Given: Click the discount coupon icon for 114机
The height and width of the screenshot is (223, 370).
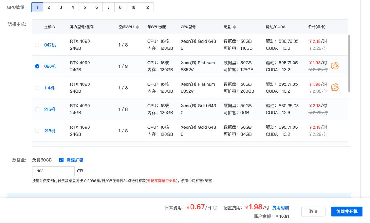Looking at the screenshot, I should pyautogui.click(x=335, y=87).
